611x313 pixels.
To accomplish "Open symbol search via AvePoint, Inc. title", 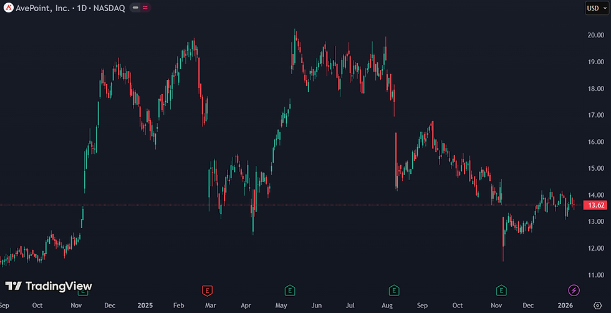I will (70, 8).
